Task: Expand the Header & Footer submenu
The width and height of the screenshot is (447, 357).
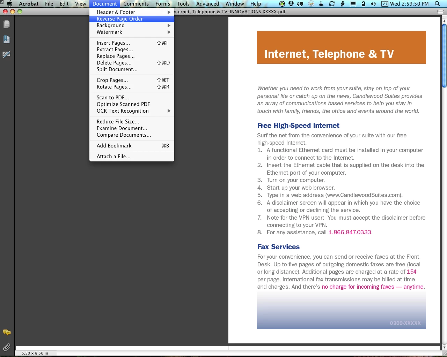Action: coord(132,12)
